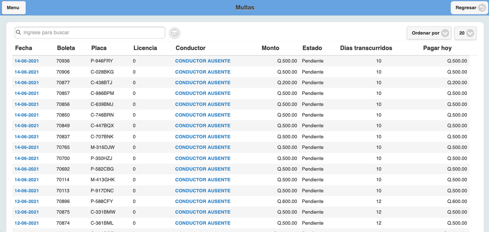
Task: Click the calendar icon beside search box
Action: [175, 33]
